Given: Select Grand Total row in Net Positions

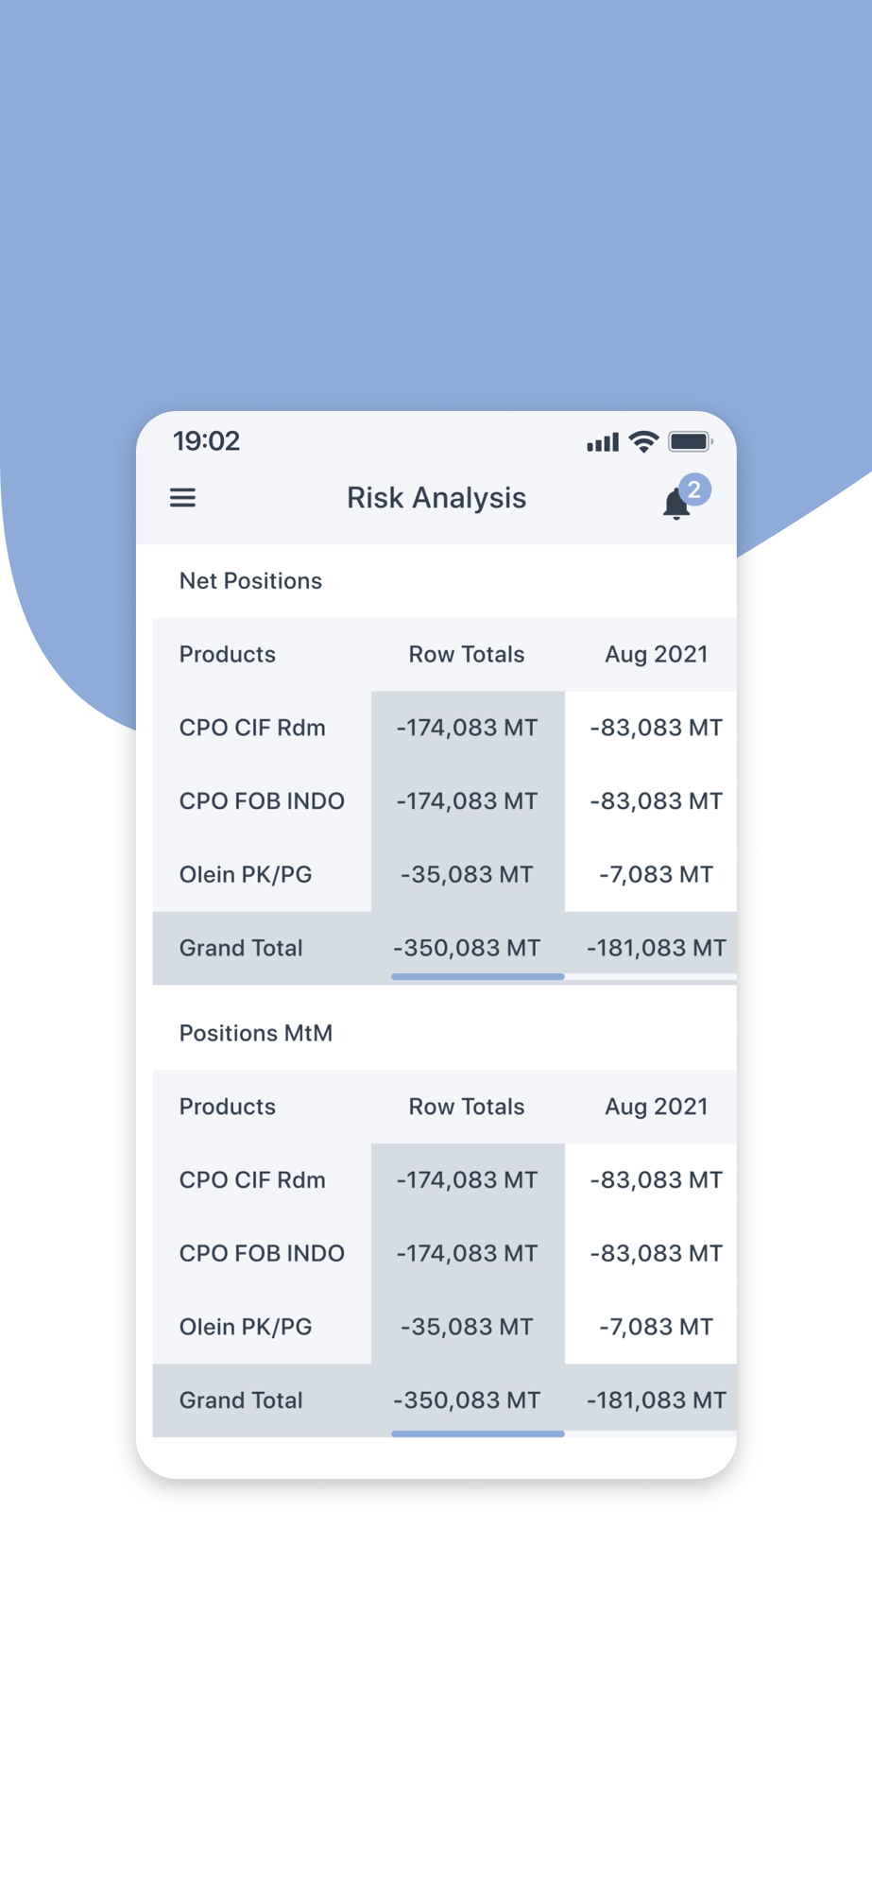Looking at the screenshot, I should click(445, 948).
